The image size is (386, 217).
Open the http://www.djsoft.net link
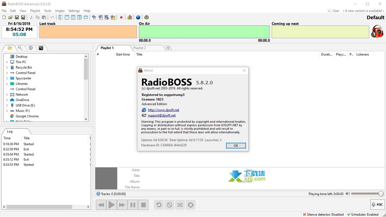tap(163, 110)
